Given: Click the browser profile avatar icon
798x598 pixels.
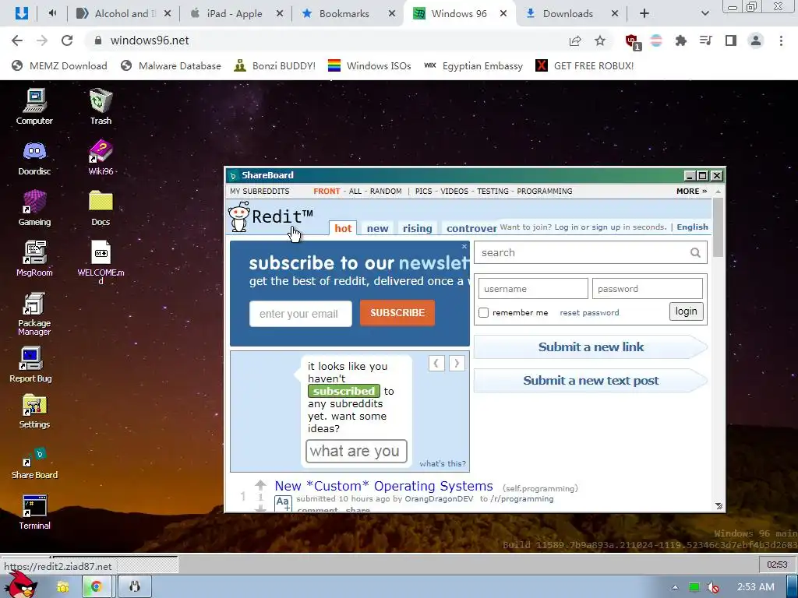Looking at the screenshot, I should point(756,40).
